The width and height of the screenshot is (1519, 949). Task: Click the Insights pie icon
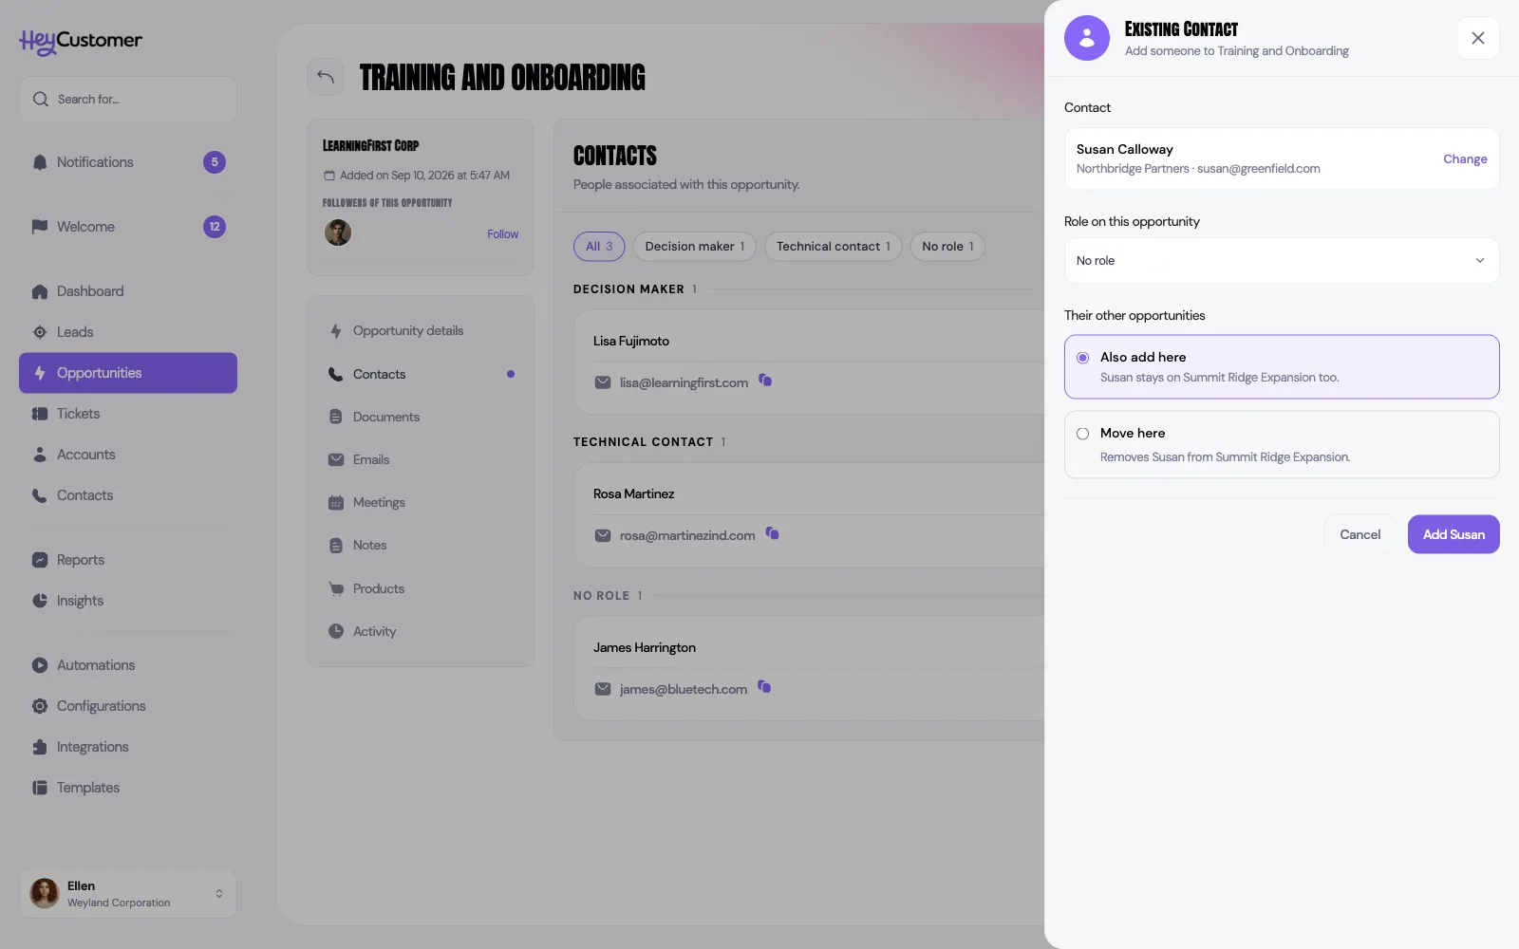40,601
